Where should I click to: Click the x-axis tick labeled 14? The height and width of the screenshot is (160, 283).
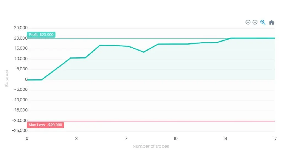225,139
